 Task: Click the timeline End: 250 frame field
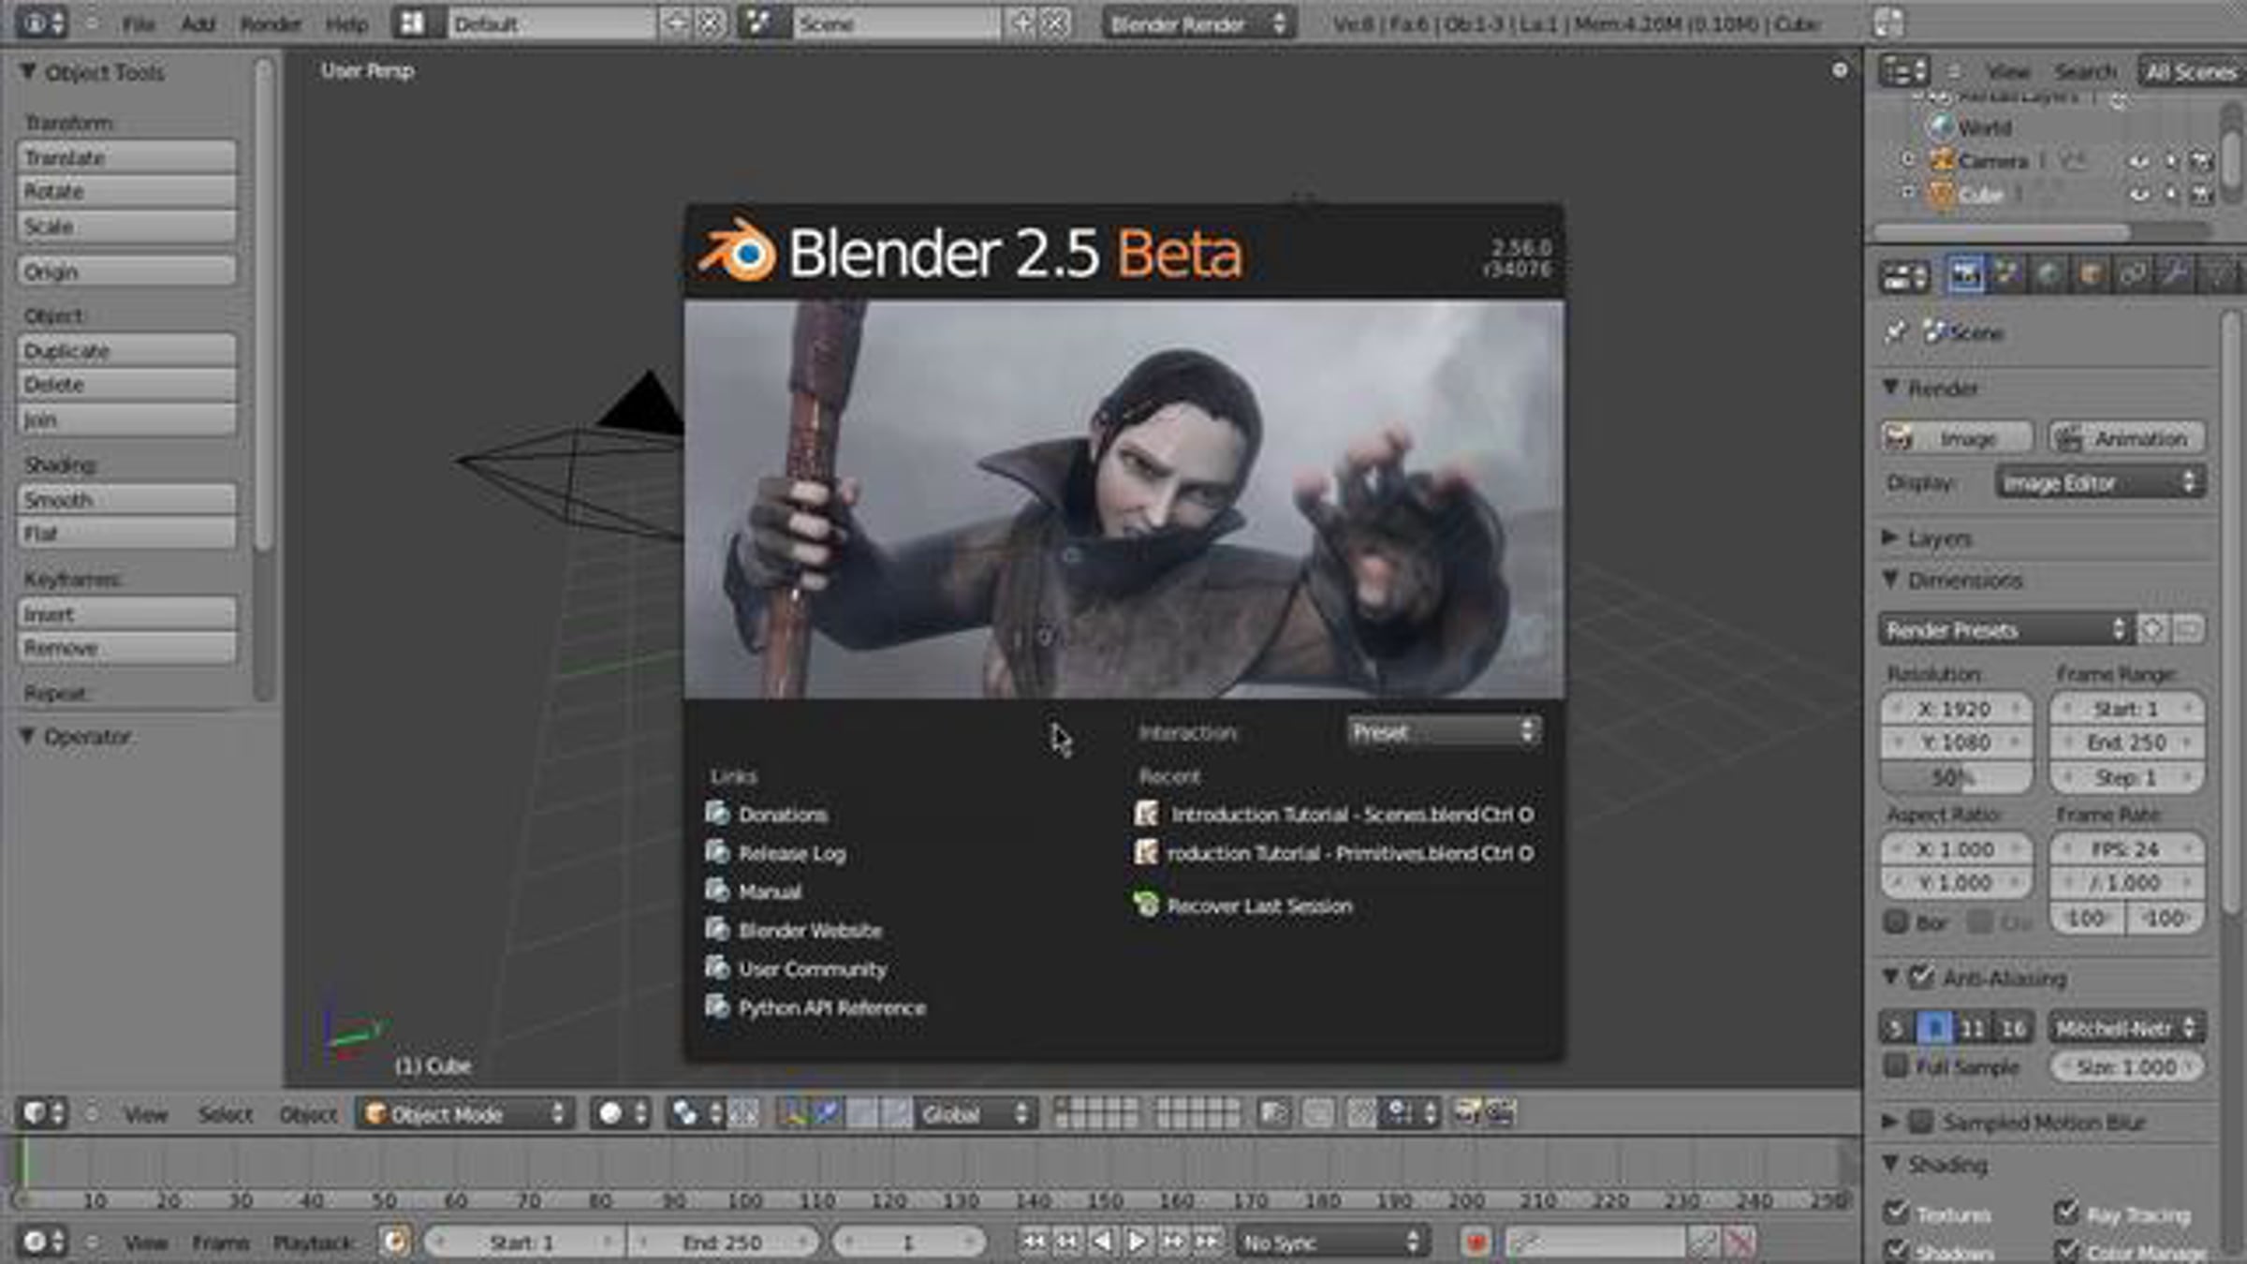721,1242
